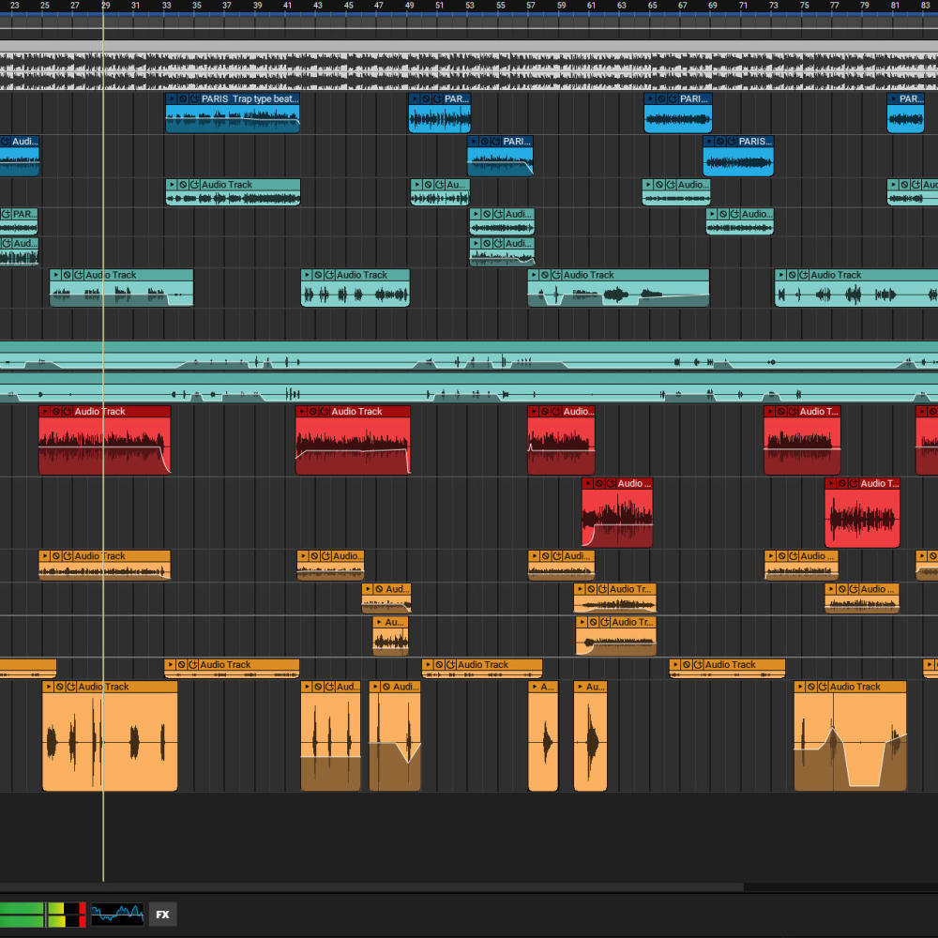Play the orange Audio Track clip at bar 33
This screenshot has height=938, width=938.
click(171, 665)
